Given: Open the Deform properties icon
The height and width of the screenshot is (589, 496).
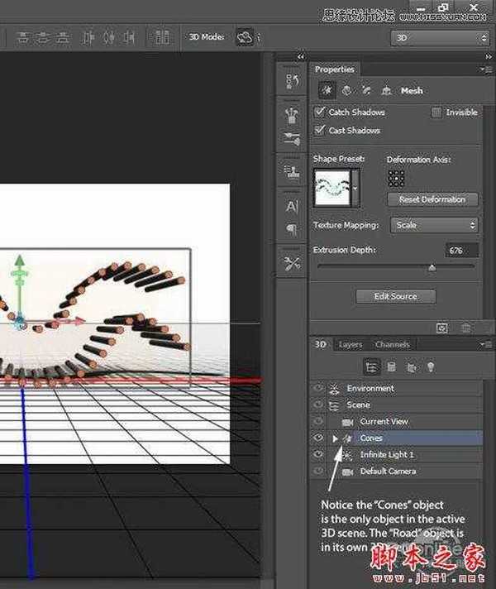Looking at the screenshot, I should (x=347, y=90).
